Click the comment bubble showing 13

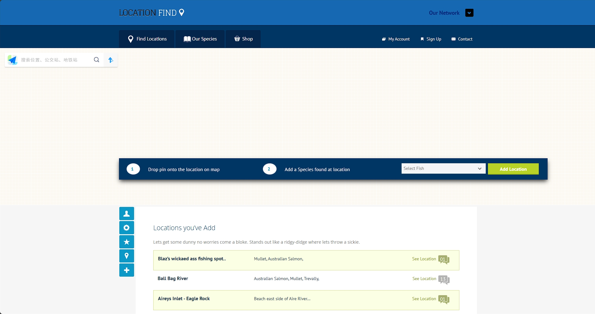click(x=444, y=279)
